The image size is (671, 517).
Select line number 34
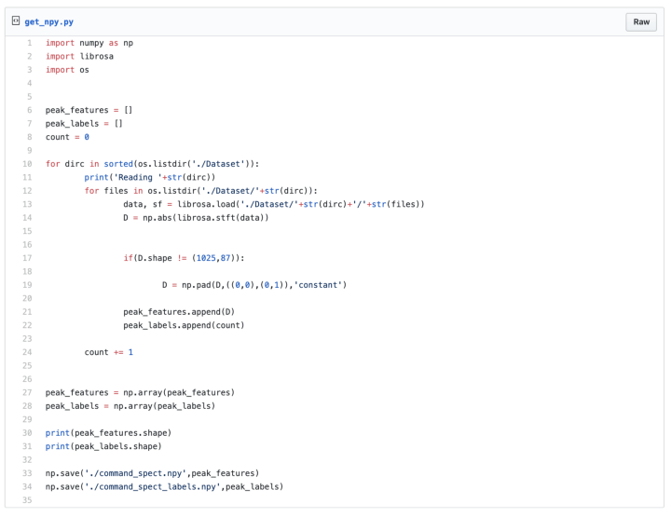(27, 486)
